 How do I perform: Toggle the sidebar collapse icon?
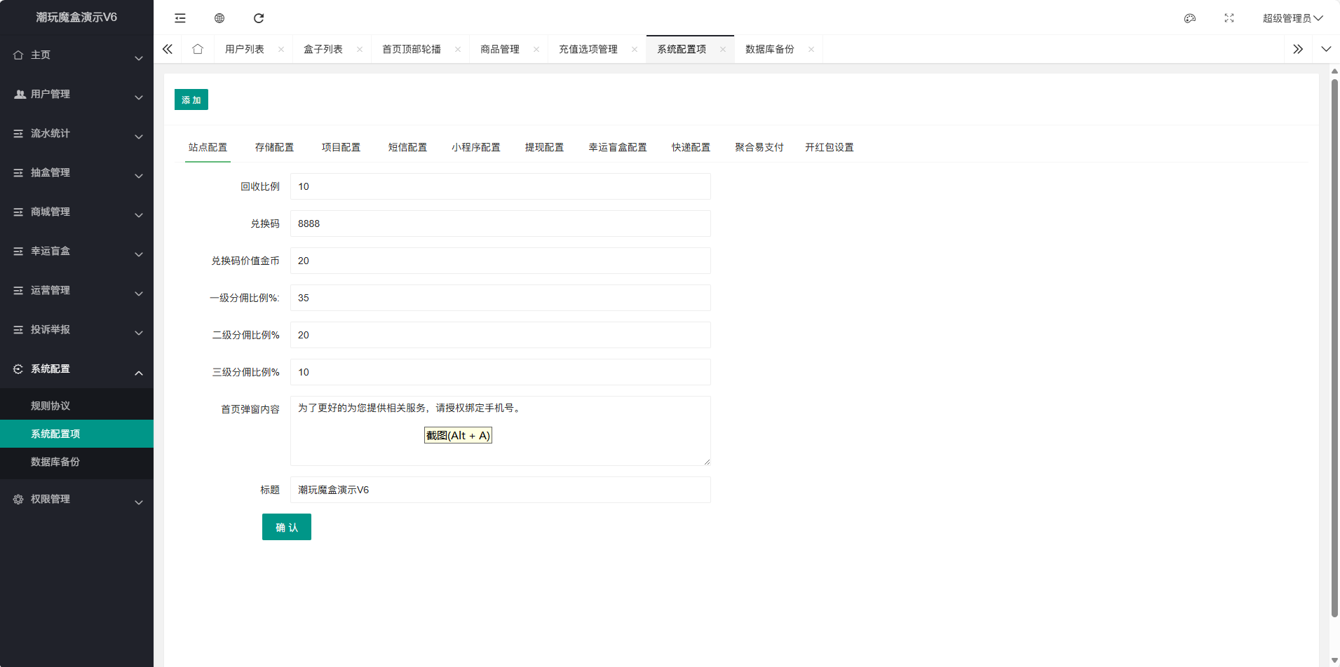click(x=180, y=18)
